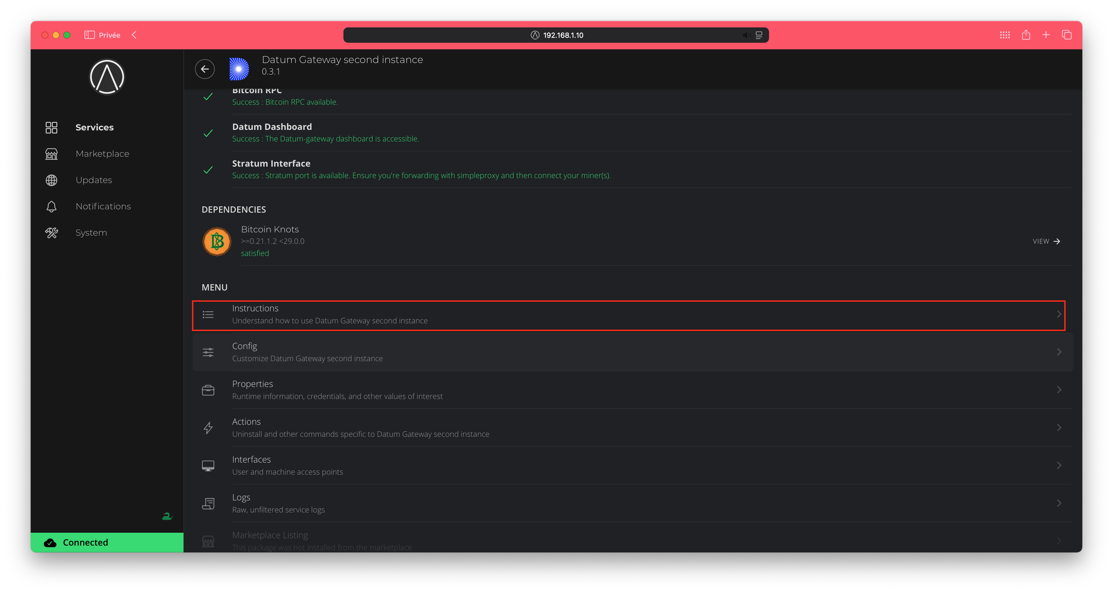Expand the Config row chevron
Image resolution: width=1113 pixels, height=593 pixels.
(x=1059, y=352)
